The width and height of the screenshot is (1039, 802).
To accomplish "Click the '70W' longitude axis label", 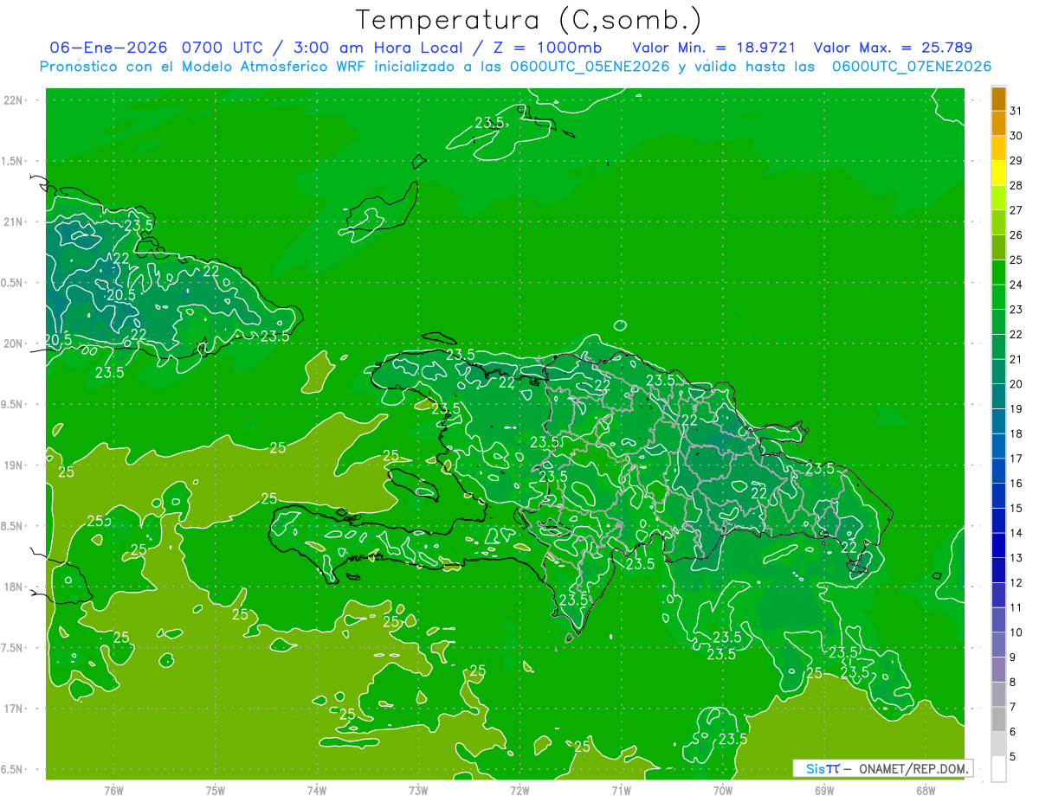I will coord(723,790).
